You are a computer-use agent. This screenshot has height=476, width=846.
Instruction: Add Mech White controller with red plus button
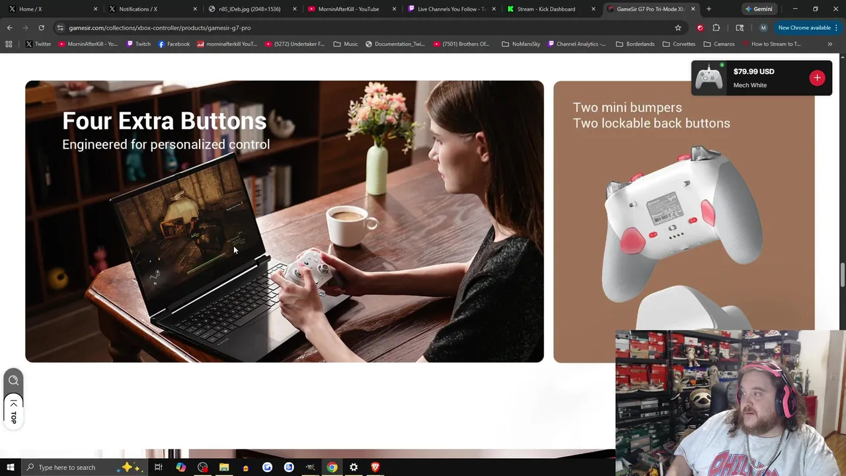[817, 78]
